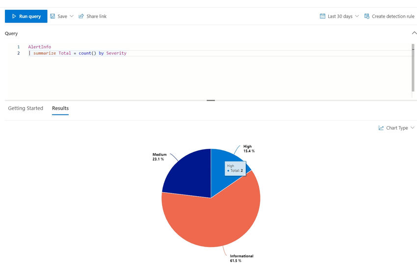Click the Chart Type line chart icon
Image resolution: width=417 pixels, height=272 pixels.
pos(381,128)
